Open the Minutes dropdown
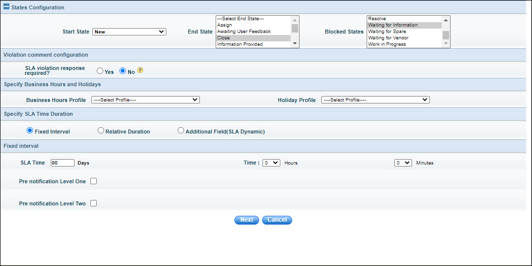 pos(403,163)
